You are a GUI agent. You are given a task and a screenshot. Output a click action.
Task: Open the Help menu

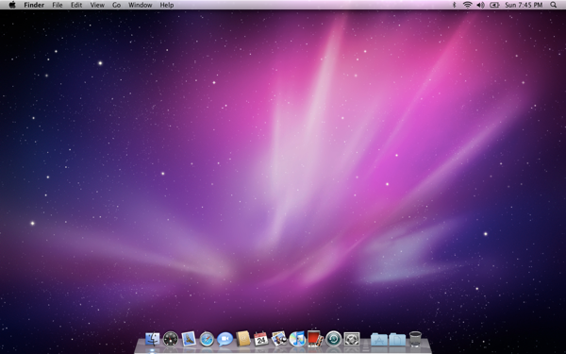(x=167, y=5)
